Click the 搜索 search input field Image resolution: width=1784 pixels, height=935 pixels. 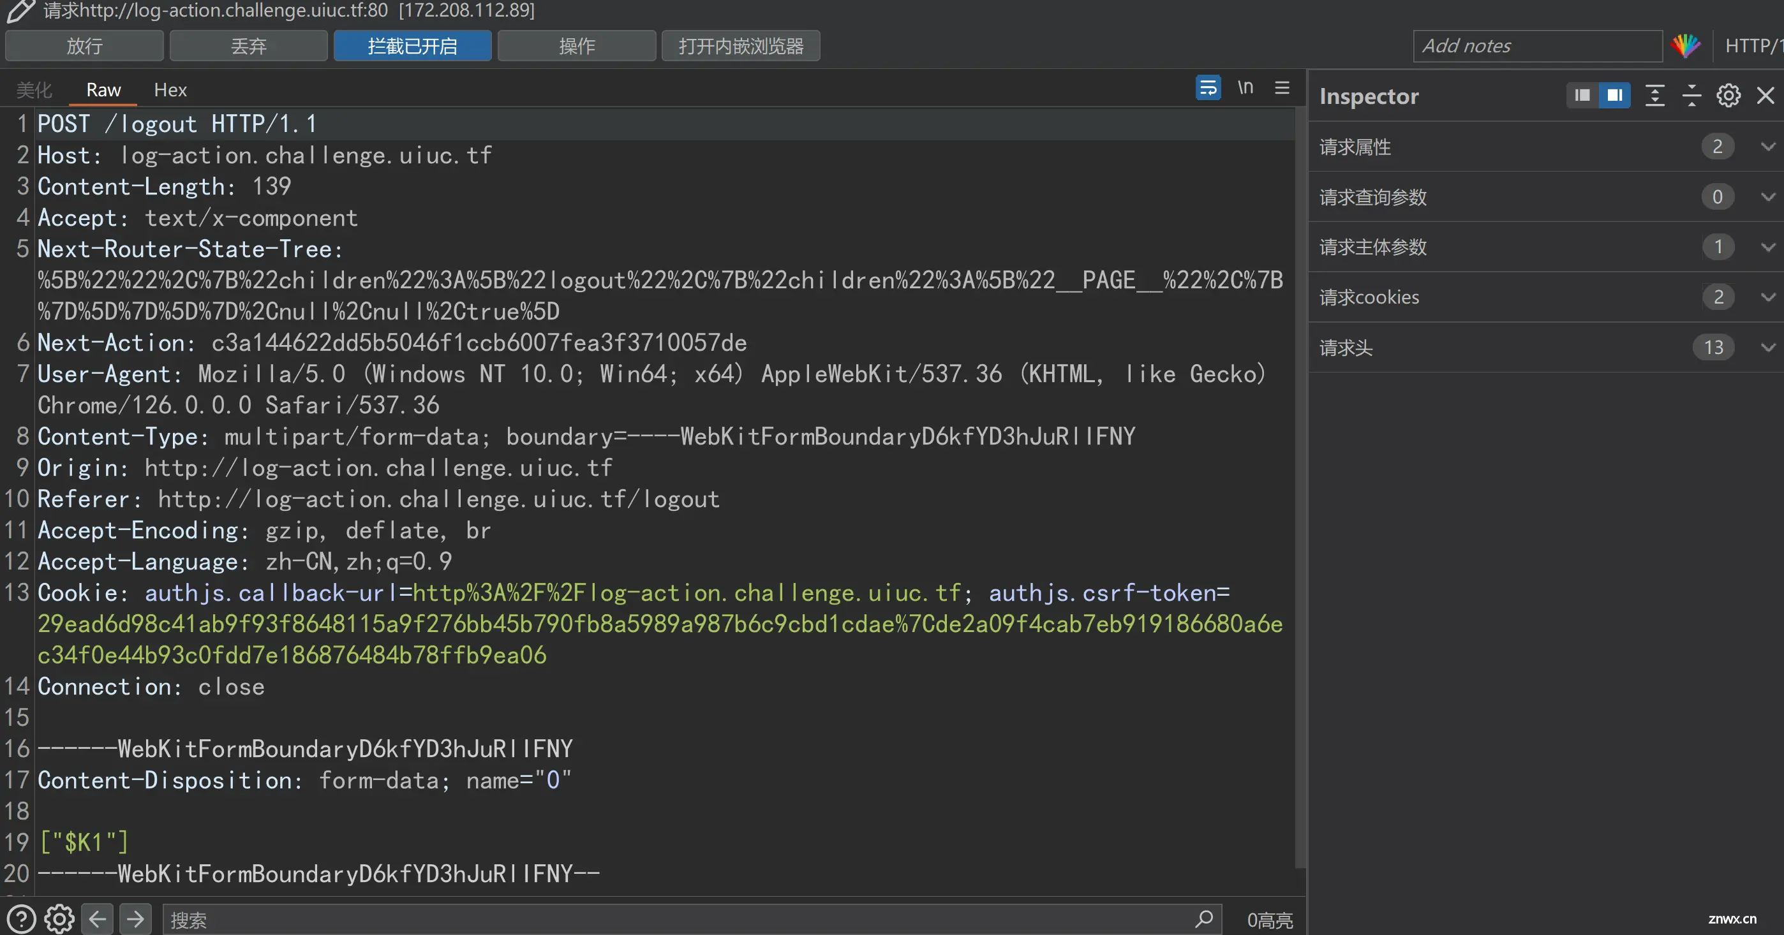(692, 919)
